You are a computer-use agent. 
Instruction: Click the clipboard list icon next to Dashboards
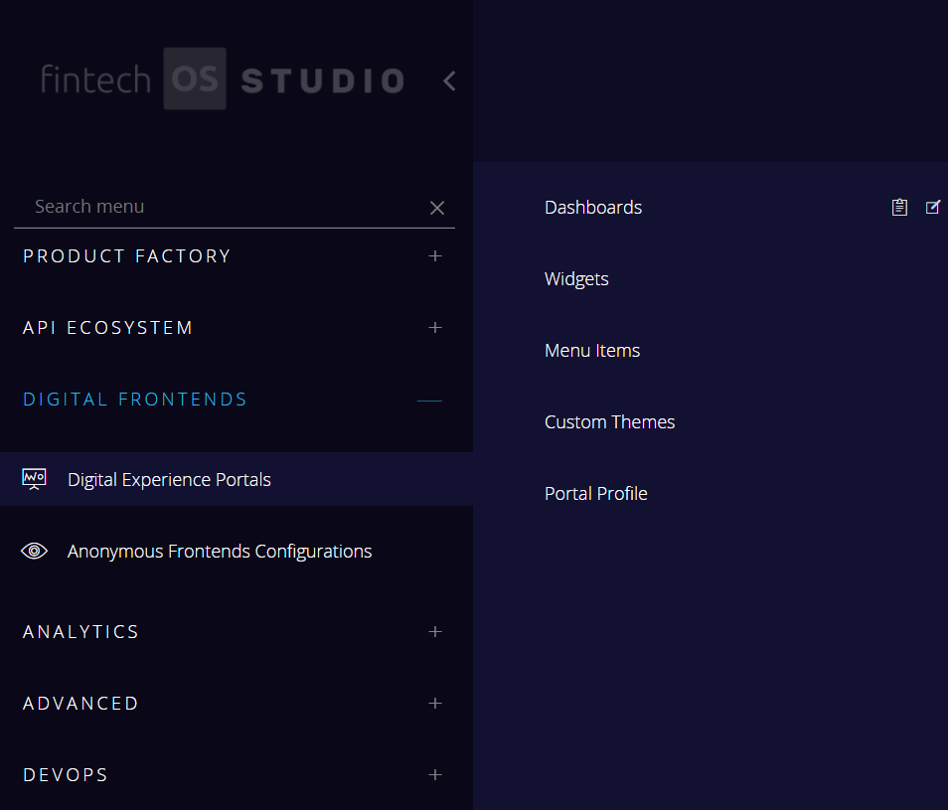pos(899,208)
